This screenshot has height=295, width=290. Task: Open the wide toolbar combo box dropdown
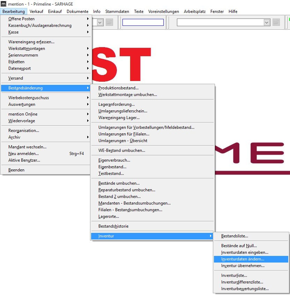266,22
